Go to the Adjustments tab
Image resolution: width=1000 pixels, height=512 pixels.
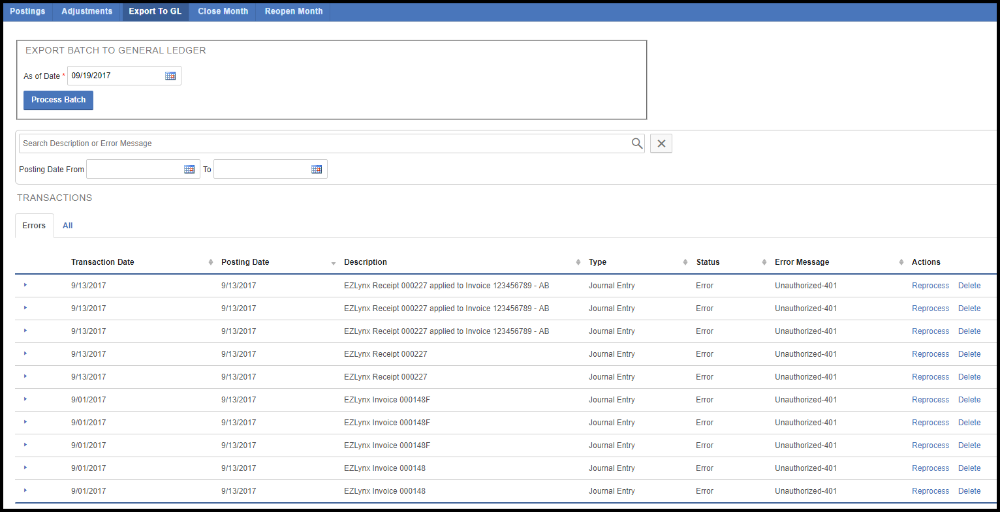point(87,11)
